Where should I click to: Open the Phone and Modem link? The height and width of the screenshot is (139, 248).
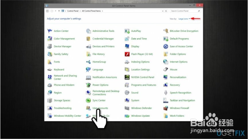[64, 85]
